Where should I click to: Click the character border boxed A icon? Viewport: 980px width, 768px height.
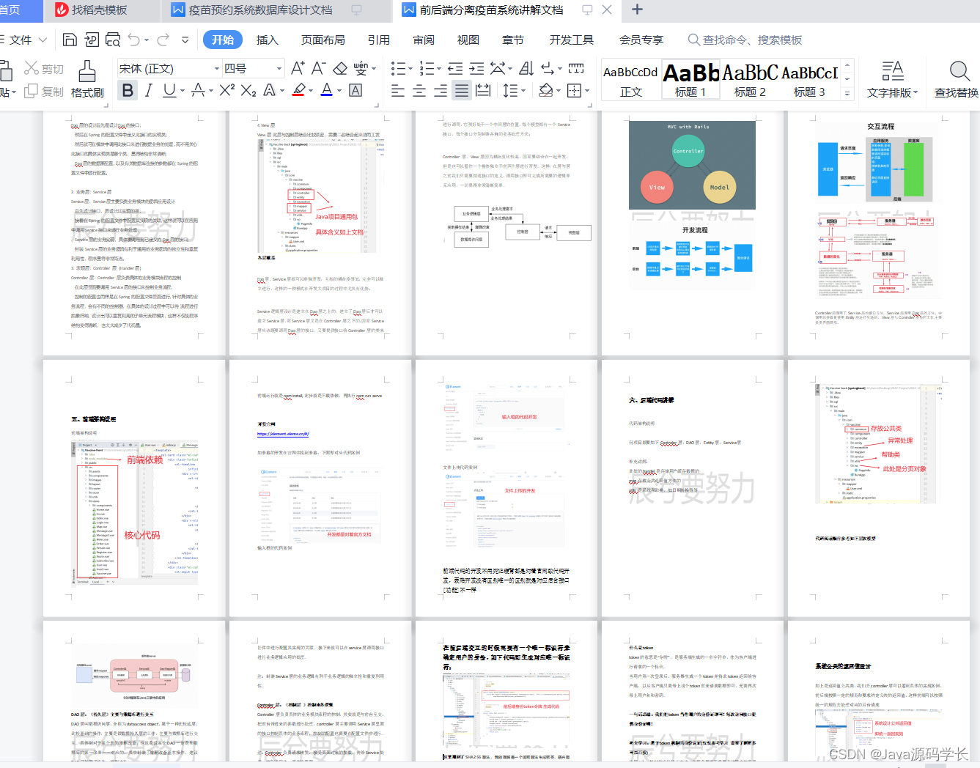355,90
